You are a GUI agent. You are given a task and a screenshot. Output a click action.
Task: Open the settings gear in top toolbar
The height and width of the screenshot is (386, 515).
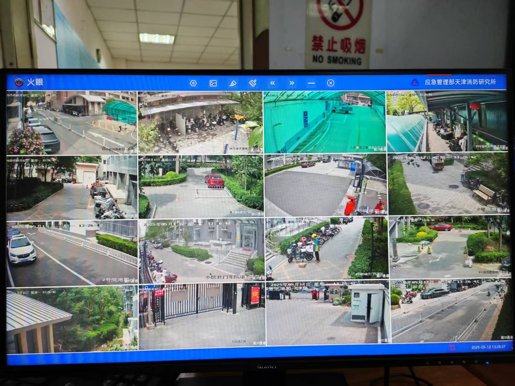pos(193,83)
